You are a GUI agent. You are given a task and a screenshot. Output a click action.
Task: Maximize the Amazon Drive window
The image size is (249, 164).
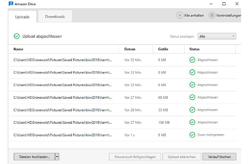(x=224, y=4)
